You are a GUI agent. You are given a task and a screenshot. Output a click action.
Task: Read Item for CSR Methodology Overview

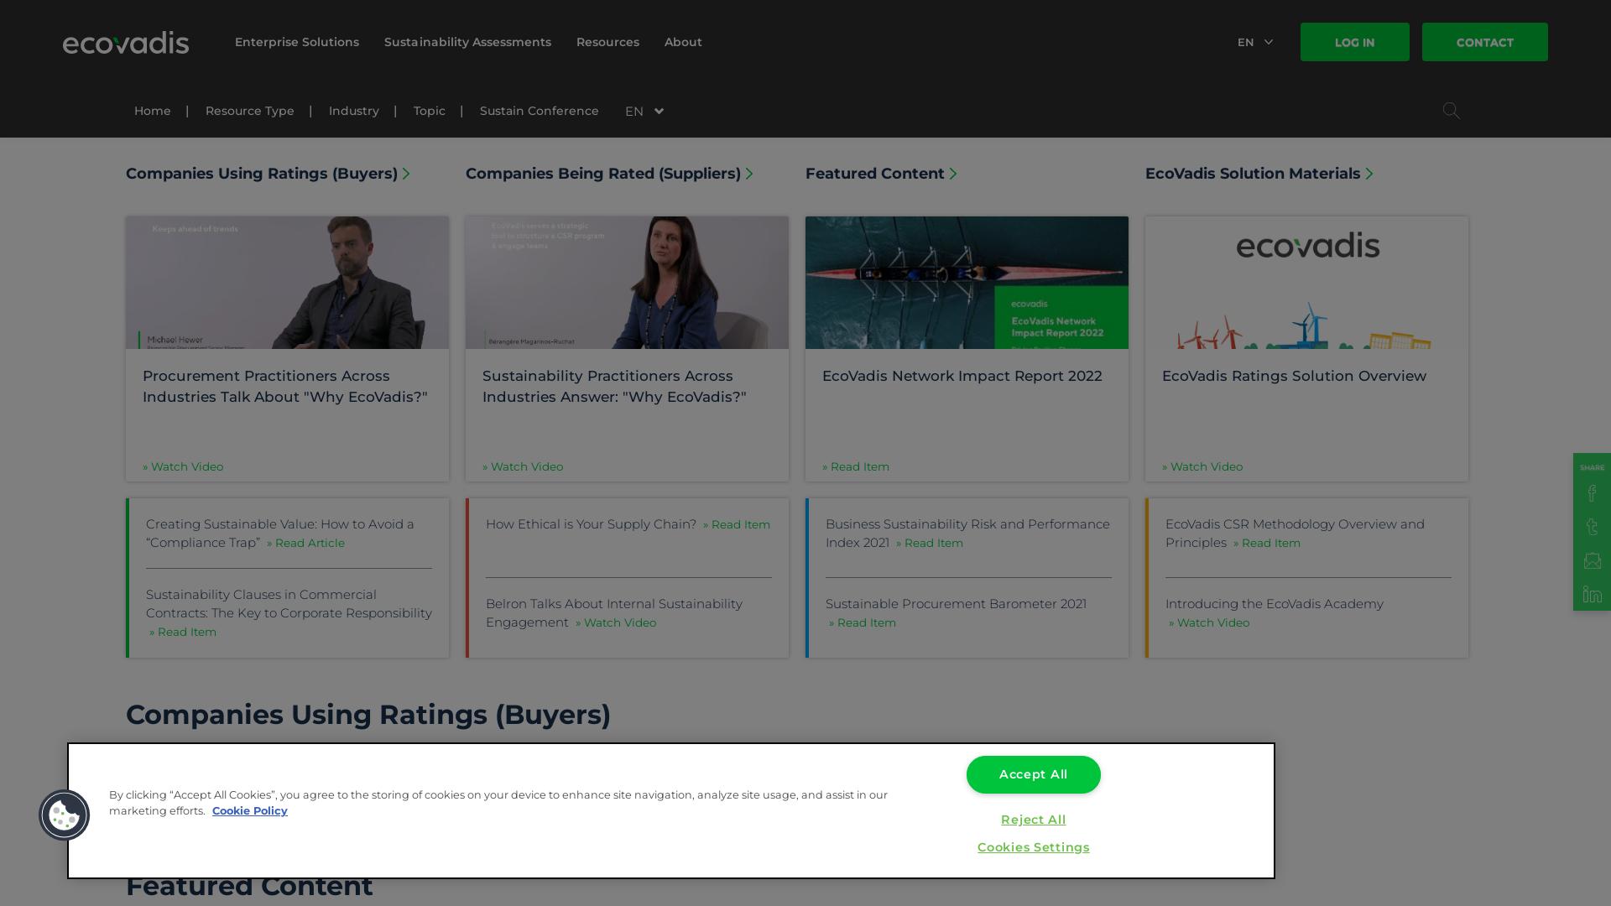[x=1267, y=543]
